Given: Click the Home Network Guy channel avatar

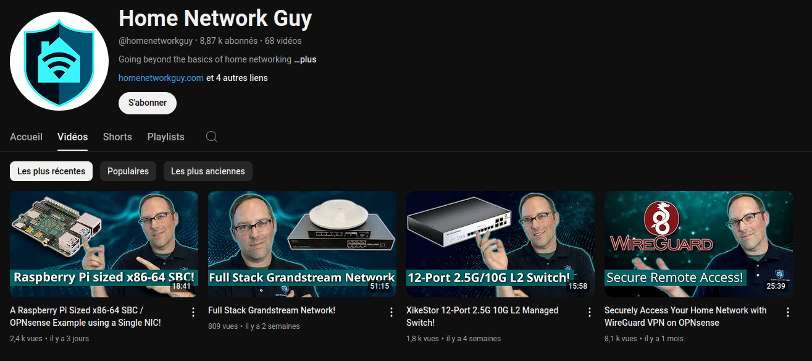Looking at the screenshot, I should (x=59, y=61).
